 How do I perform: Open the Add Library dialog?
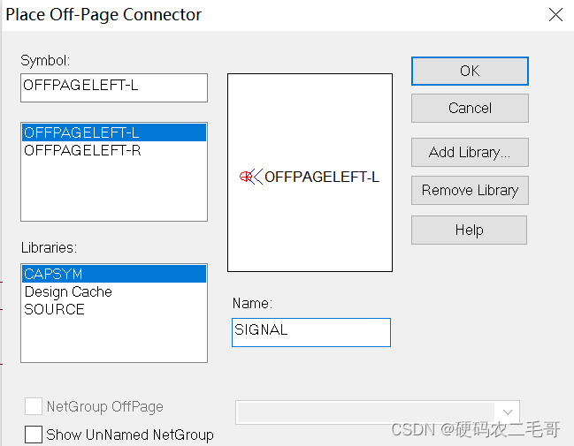[470, 152]
